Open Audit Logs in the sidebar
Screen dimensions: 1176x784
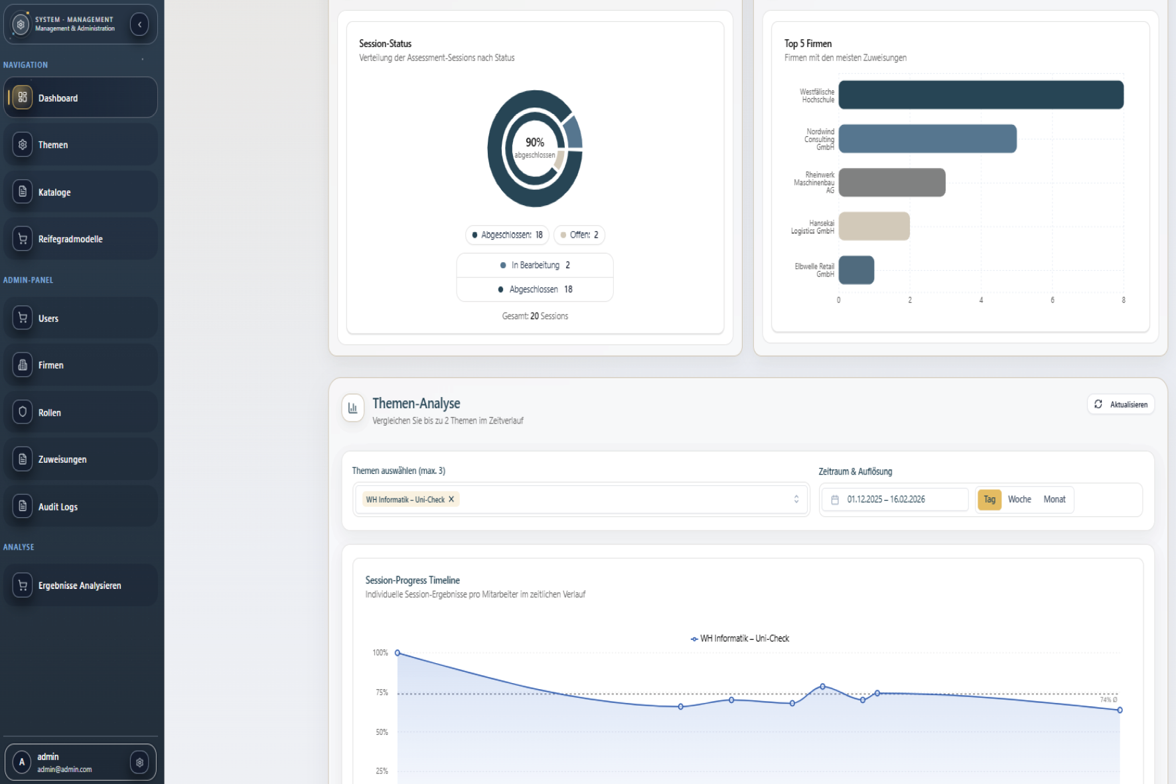pyautogui.click(x=58, y=507)
